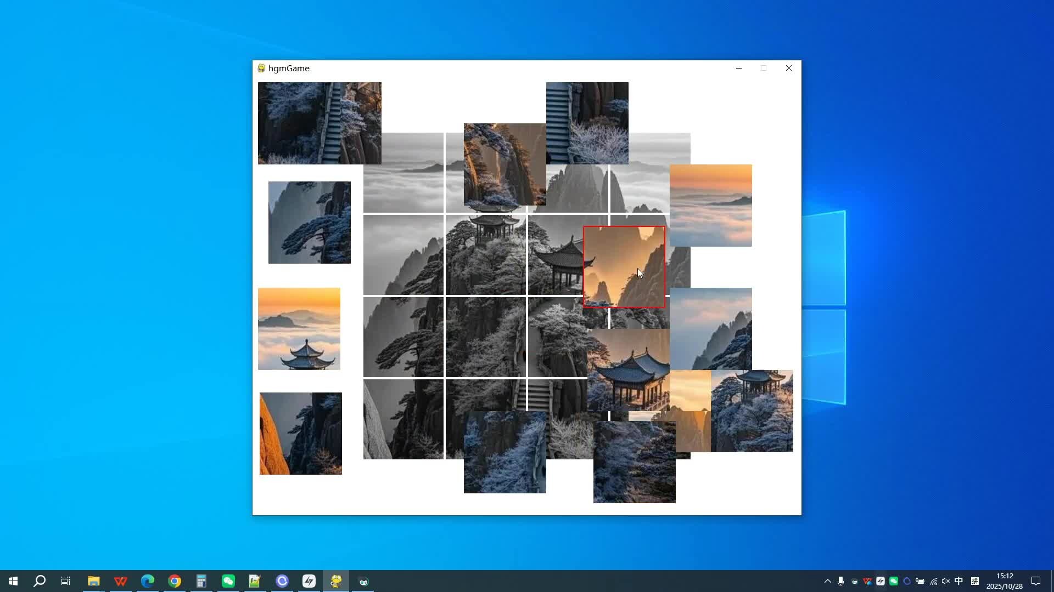Toggle the microphone tray icon
The image size is (1054, 592).
(840, 581)
